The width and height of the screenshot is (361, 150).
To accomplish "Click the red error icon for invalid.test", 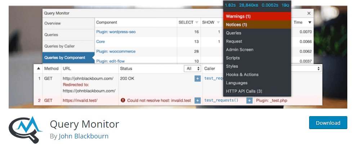I will point(123,100).
